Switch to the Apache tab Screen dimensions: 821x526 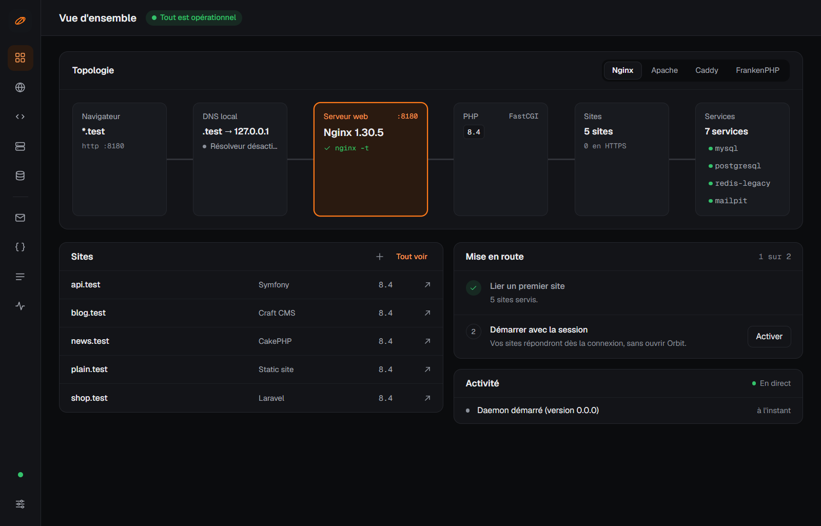[x=664, y=70]
